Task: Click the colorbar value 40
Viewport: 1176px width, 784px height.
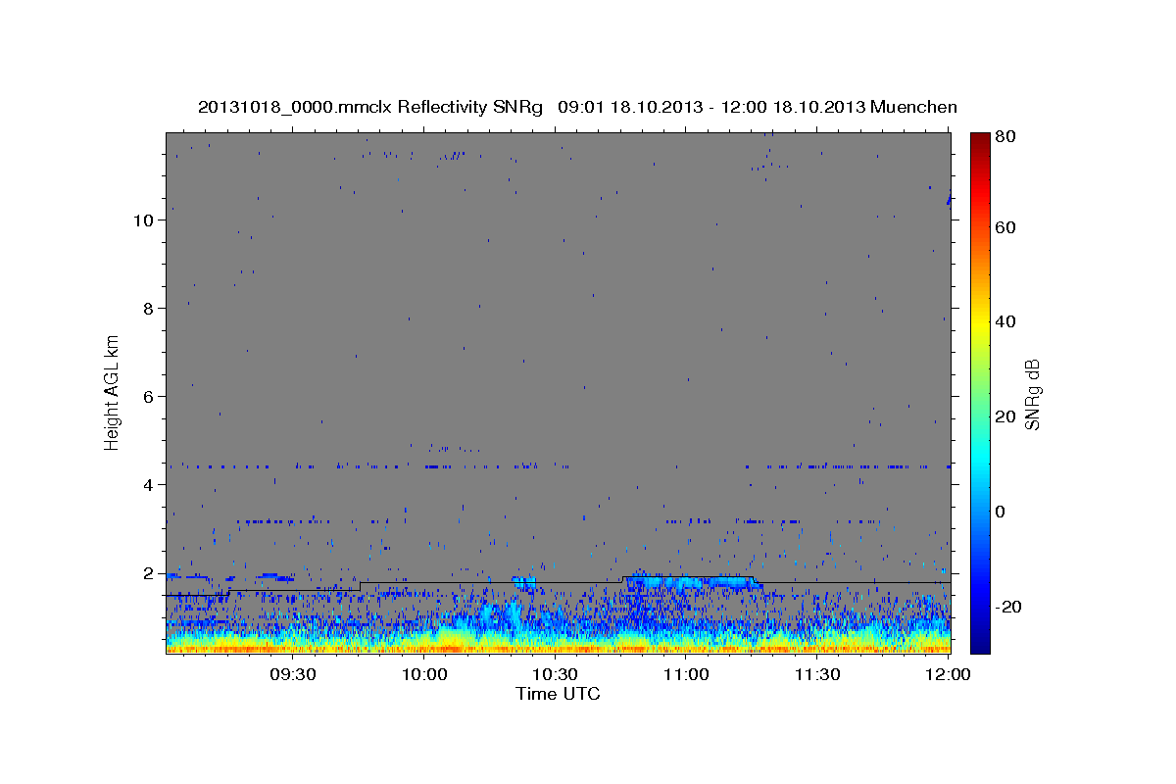Action: coord(1007,322)
